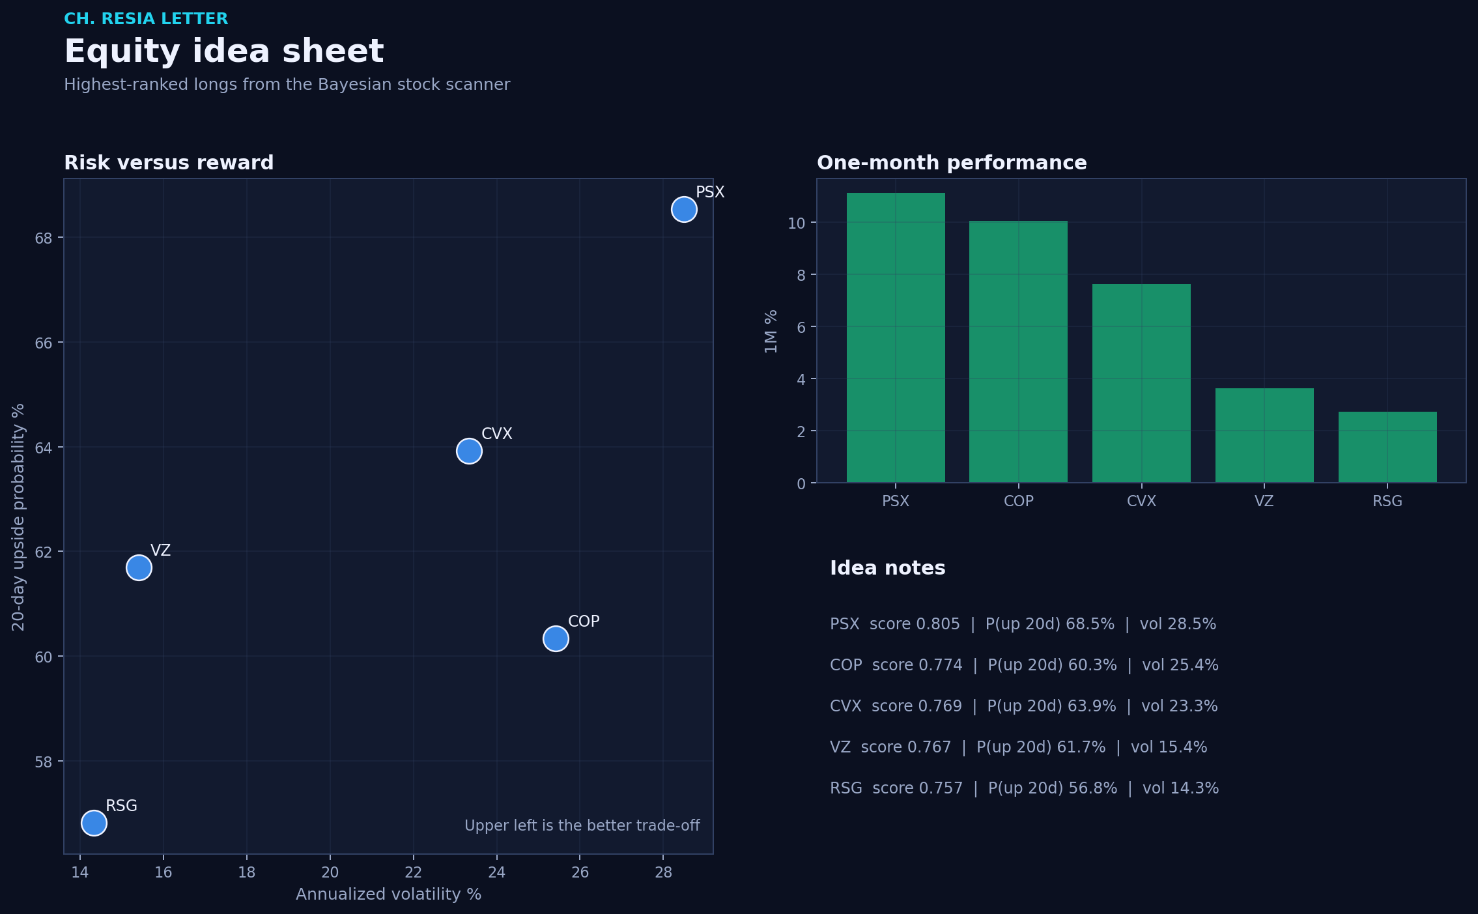
Task: Click the 14 tick on volatility axis
Action: point(80,872)
